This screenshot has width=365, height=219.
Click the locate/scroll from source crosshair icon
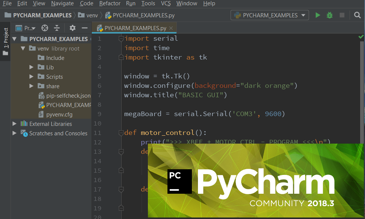(45, 28)
